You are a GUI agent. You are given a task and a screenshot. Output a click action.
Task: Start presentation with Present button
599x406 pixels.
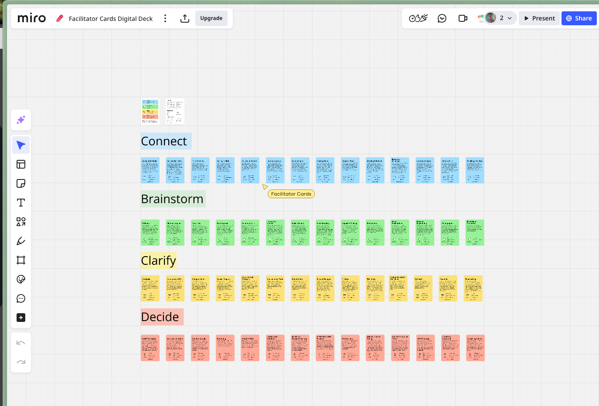click(x=539, y=18)
